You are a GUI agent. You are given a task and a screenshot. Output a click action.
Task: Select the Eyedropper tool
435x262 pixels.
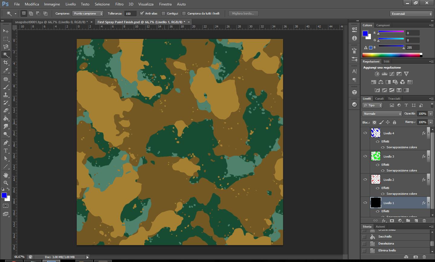pos(6,71)
